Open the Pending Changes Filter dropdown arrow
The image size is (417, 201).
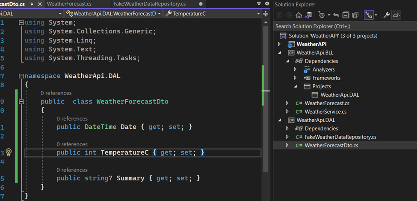(329, 15)
